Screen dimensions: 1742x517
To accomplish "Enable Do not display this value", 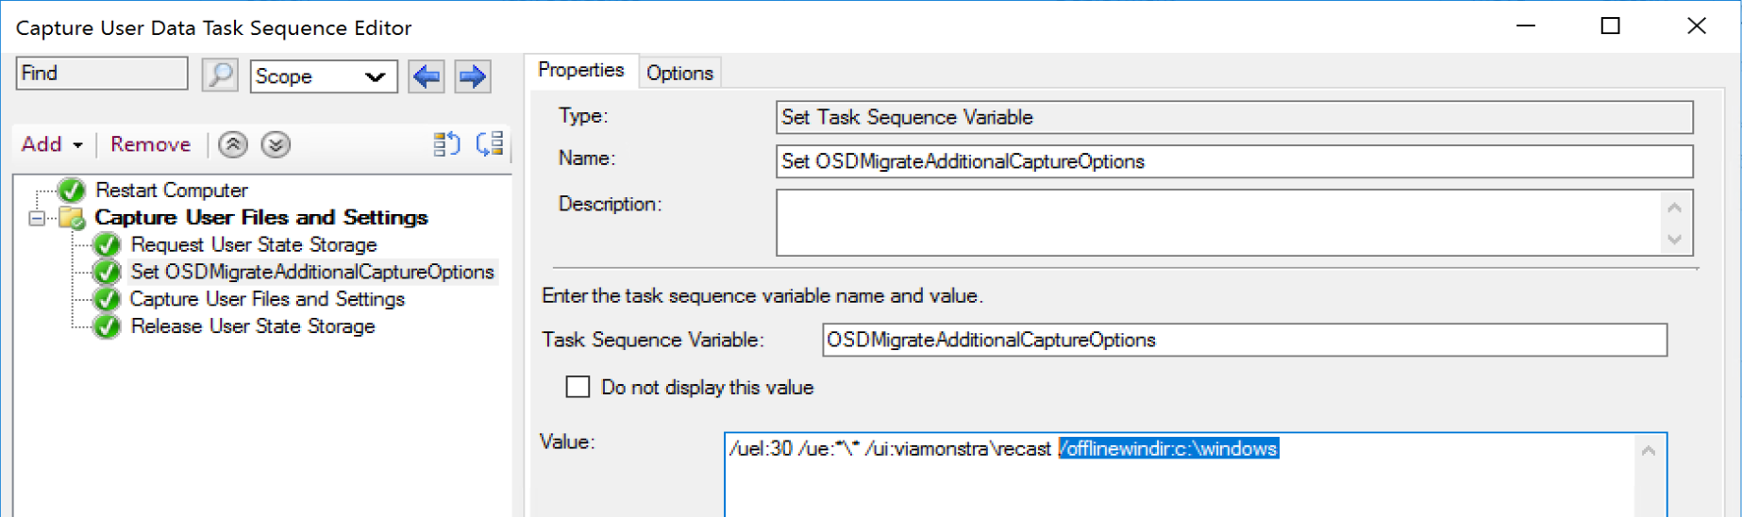I will click(578, 387).
